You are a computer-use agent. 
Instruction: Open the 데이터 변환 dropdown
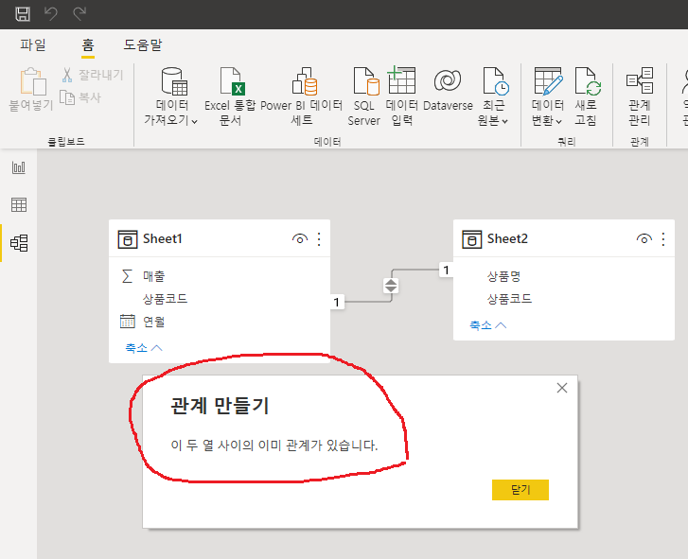coord(547,97)
